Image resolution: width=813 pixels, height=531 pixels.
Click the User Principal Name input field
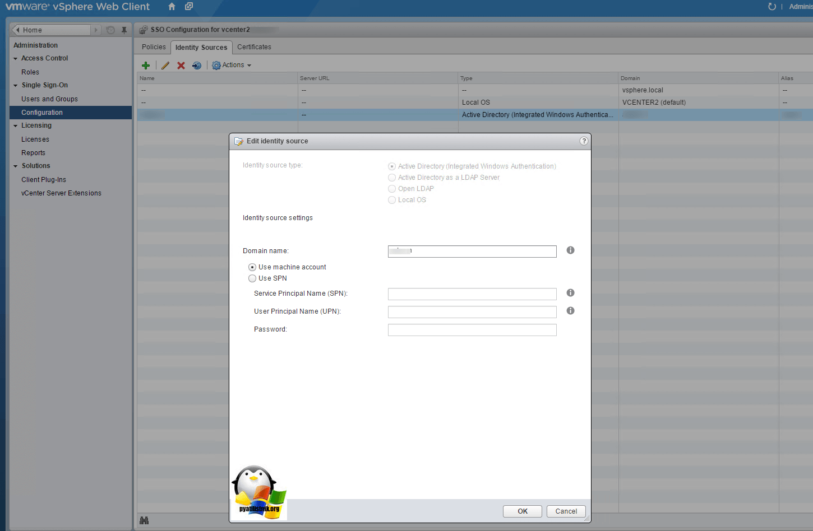click(x=472, y=312)
